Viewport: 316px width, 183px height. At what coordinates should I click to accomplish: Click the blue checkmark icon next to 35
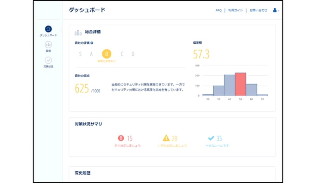pyautogui.click(x=211, y=138)
